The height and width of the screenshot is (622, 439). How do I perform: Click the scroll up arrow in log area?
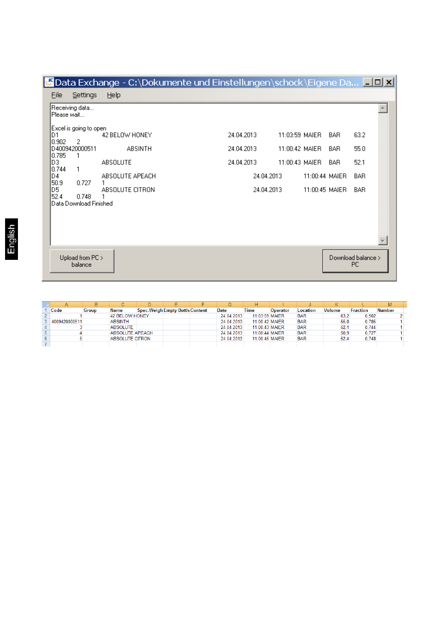382,108
